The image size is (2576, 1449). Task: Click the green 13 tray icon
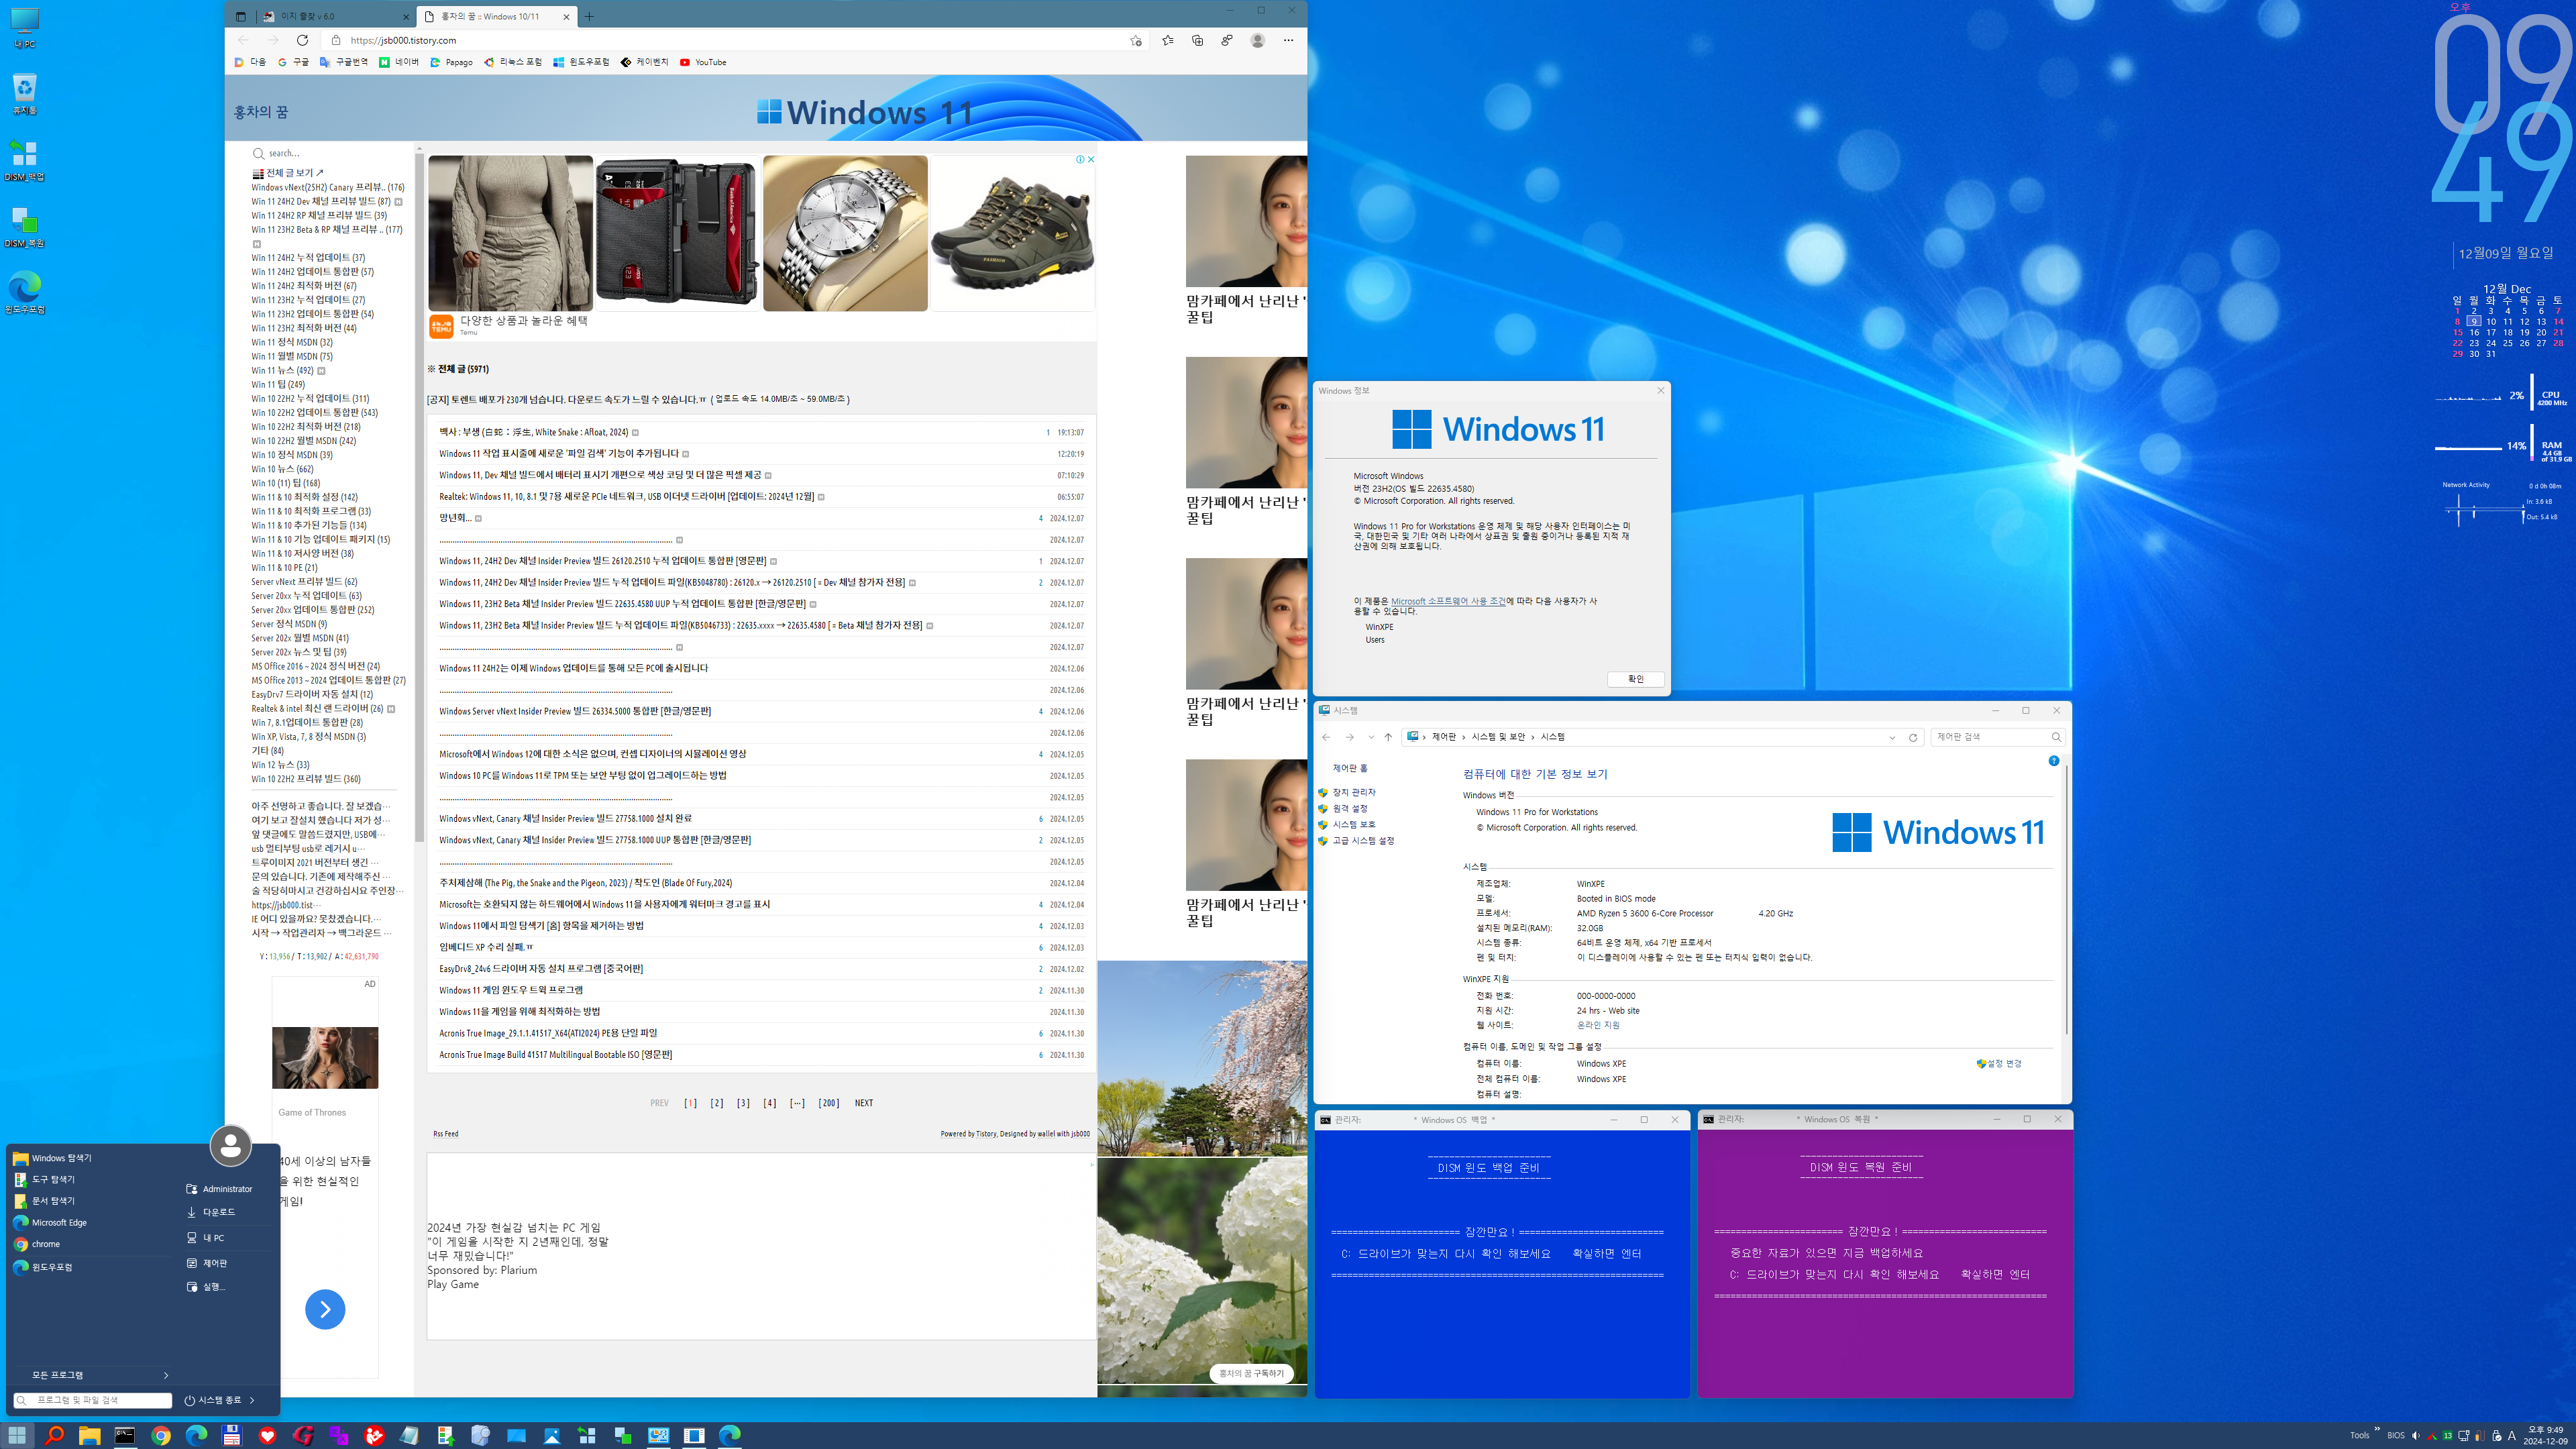2448,1435
